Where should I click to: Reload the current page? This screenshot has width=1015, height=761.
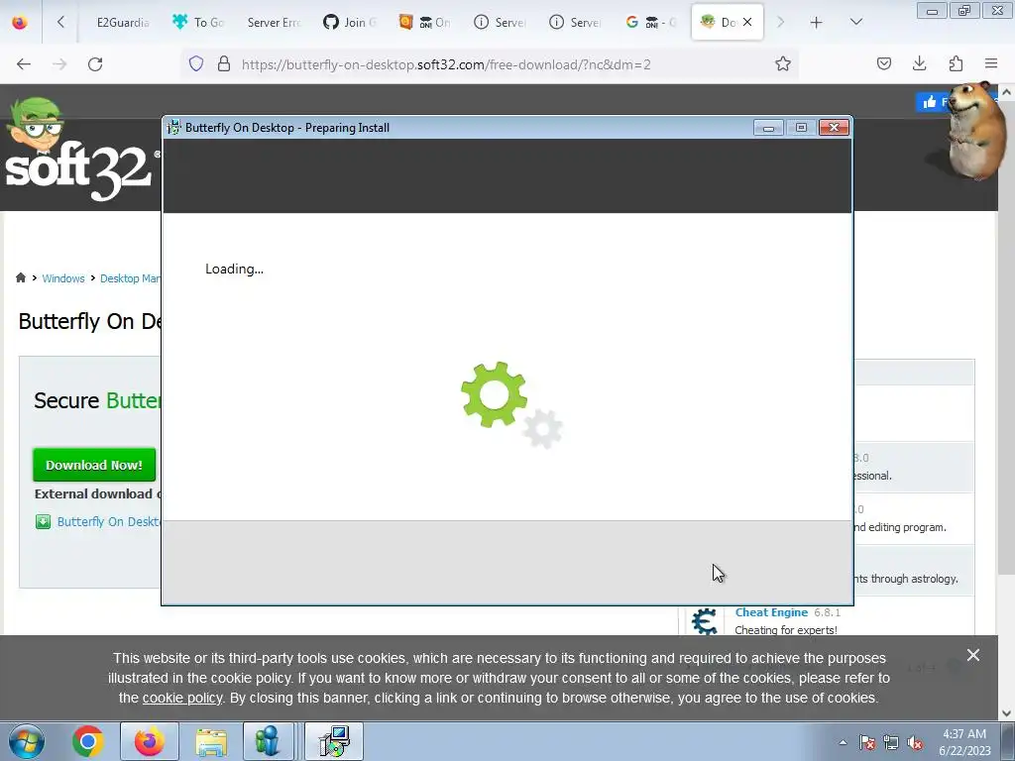(x=95, y=64)
